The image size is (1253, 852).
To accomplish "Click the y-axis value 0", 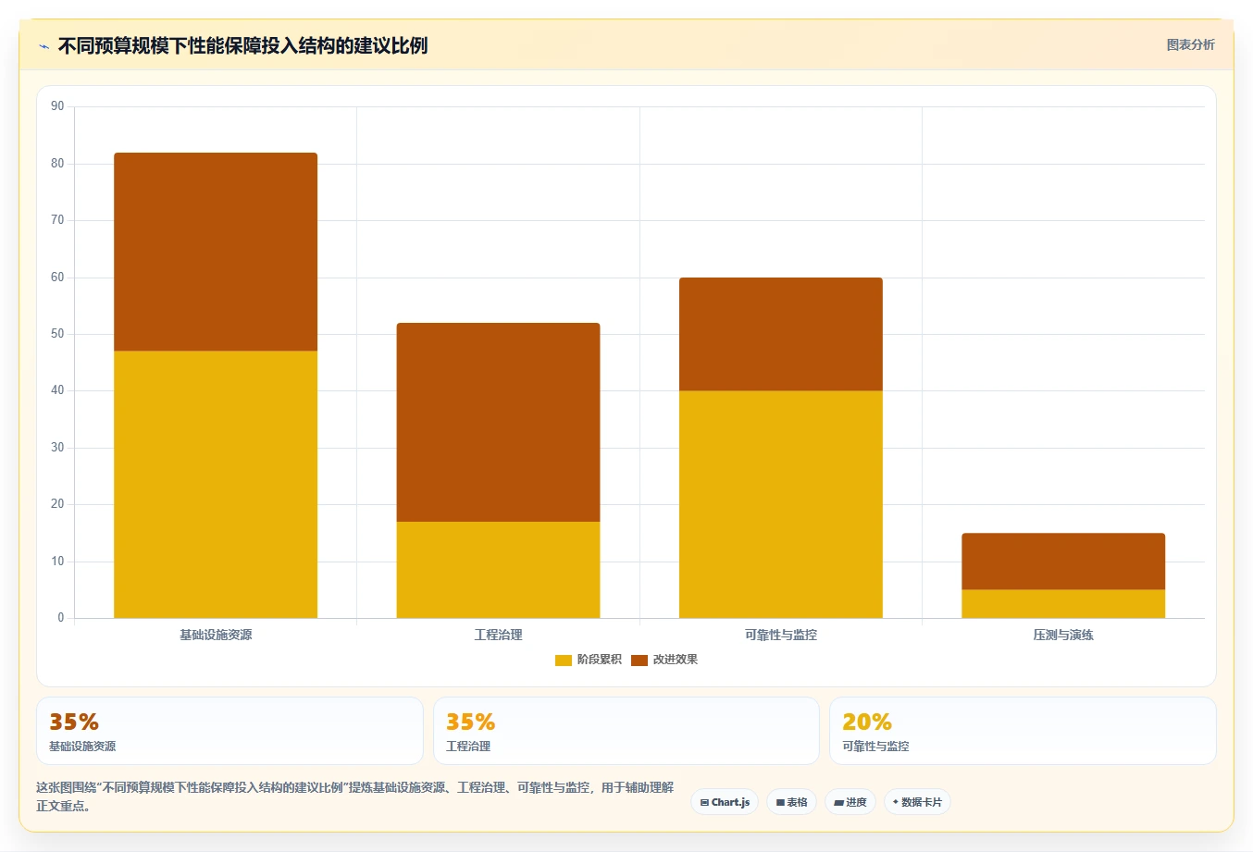I will (61, 618).
